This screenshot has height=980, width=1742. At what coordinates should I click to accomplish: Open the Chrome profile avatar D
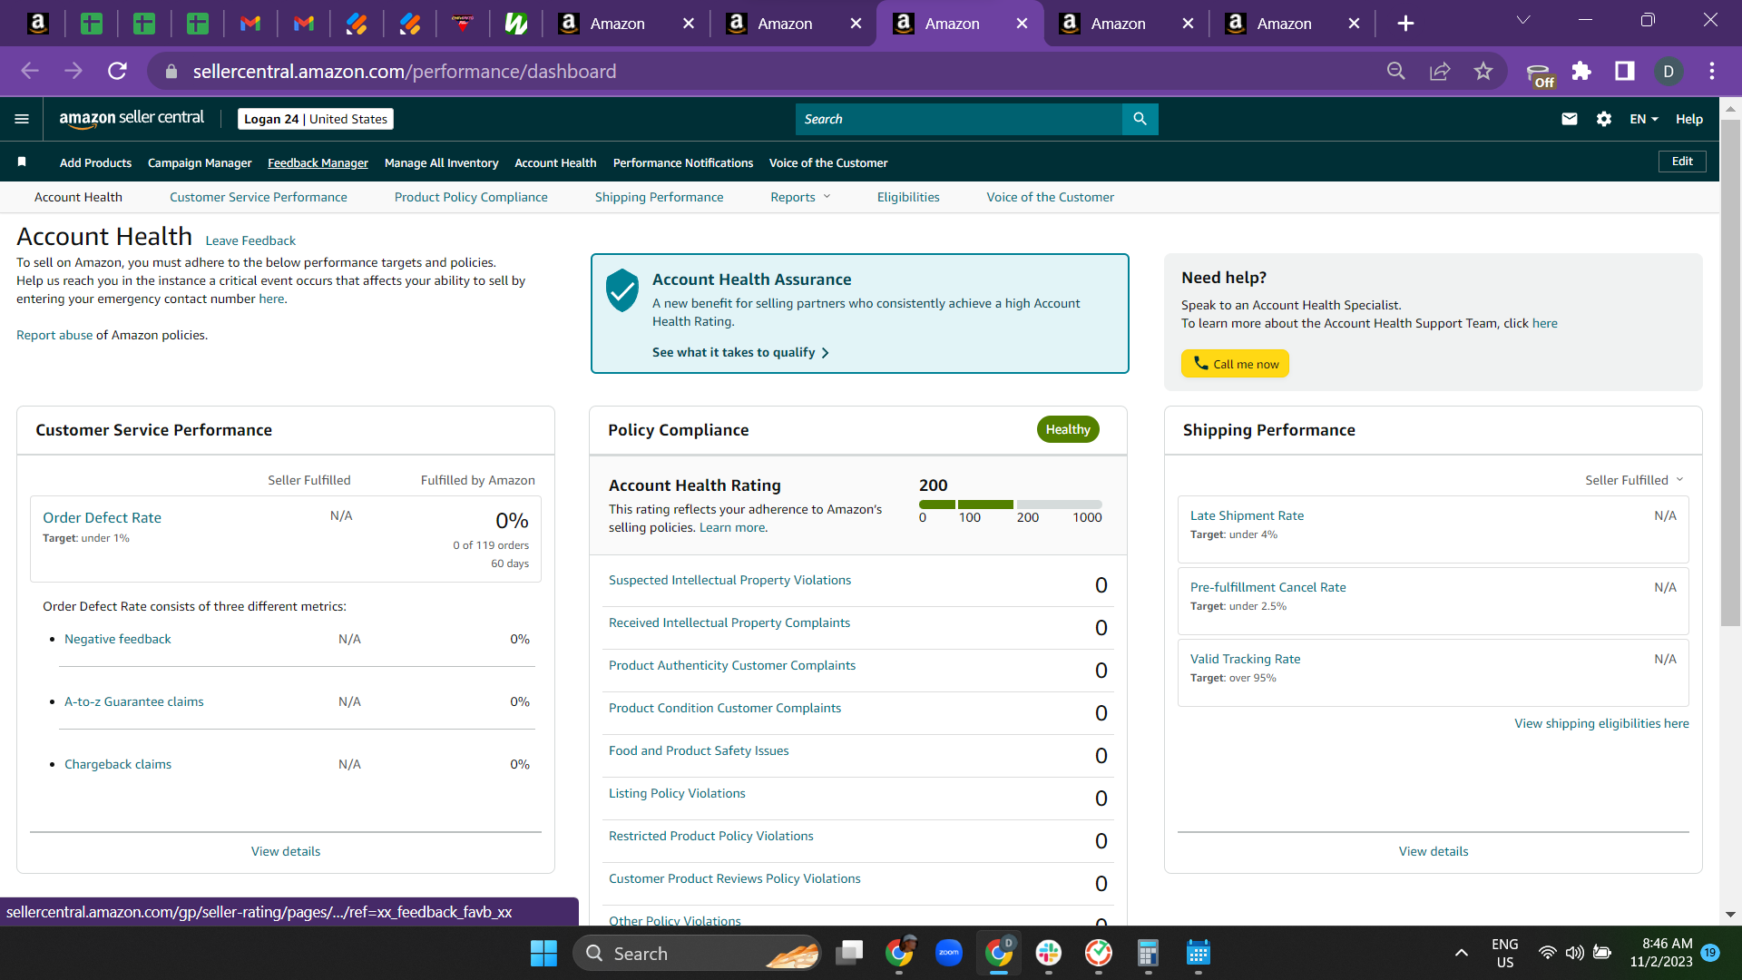1669,71
